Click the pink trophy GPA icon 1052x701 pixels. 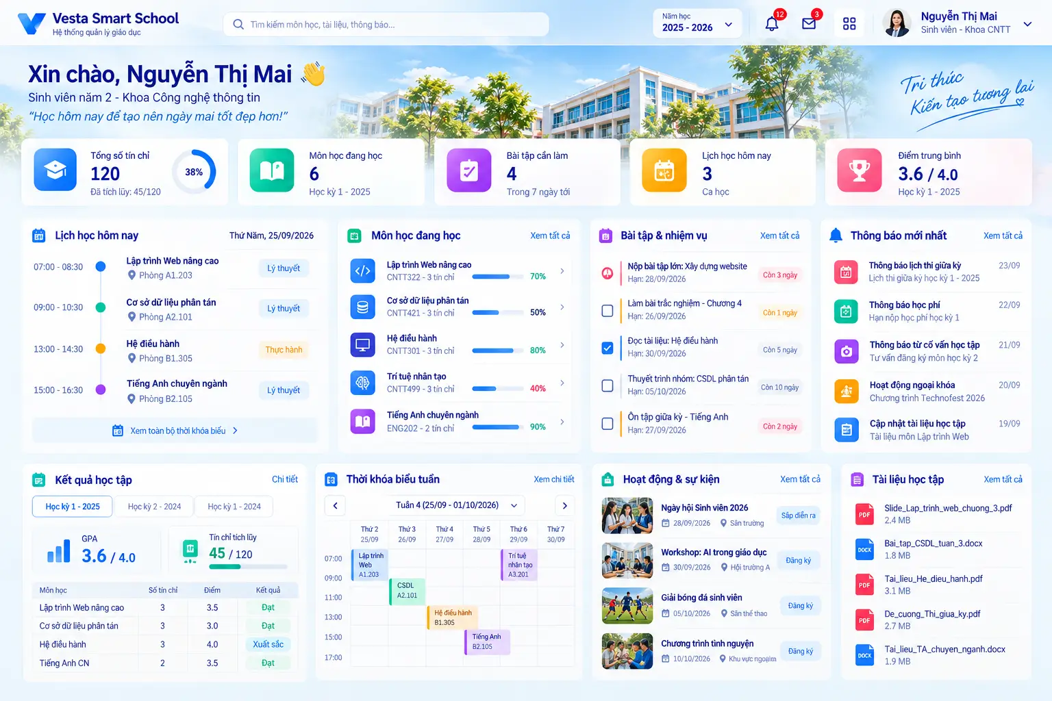(860, 170)
